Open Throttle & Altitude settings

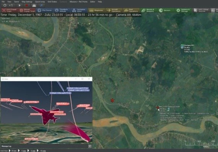tap(62, 10)
